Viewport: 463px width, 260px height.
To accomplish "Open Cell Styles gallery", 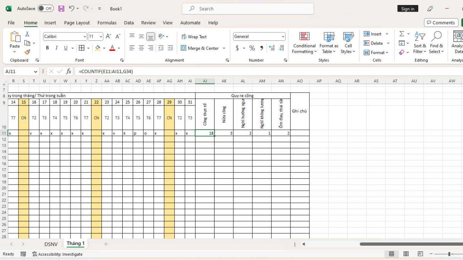I will (x=348, y=43).
